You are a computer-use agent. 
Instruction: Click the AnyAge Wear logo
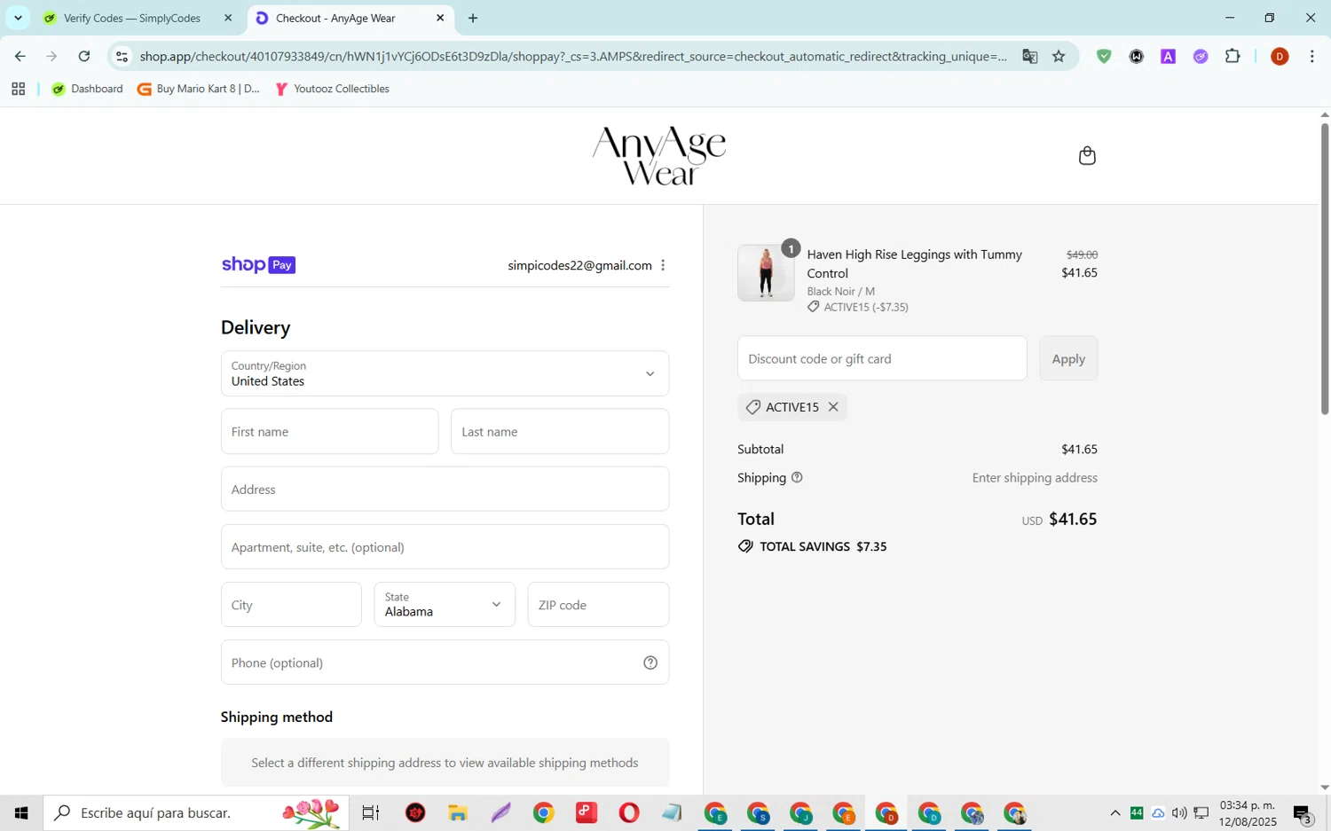[x=659, y=155]
